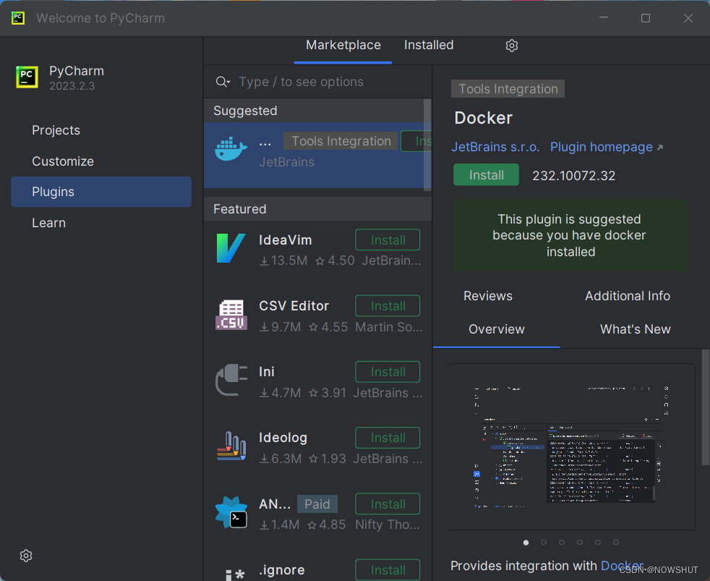Click the Paid tag on ANSI plugin
Screen dimensions: 710x581
317,504
